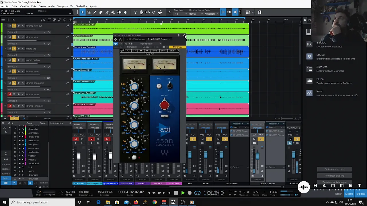Screen dimensions: 367x206
Task: Click Actualizar plug-ins button
Action: coord(334,176)
